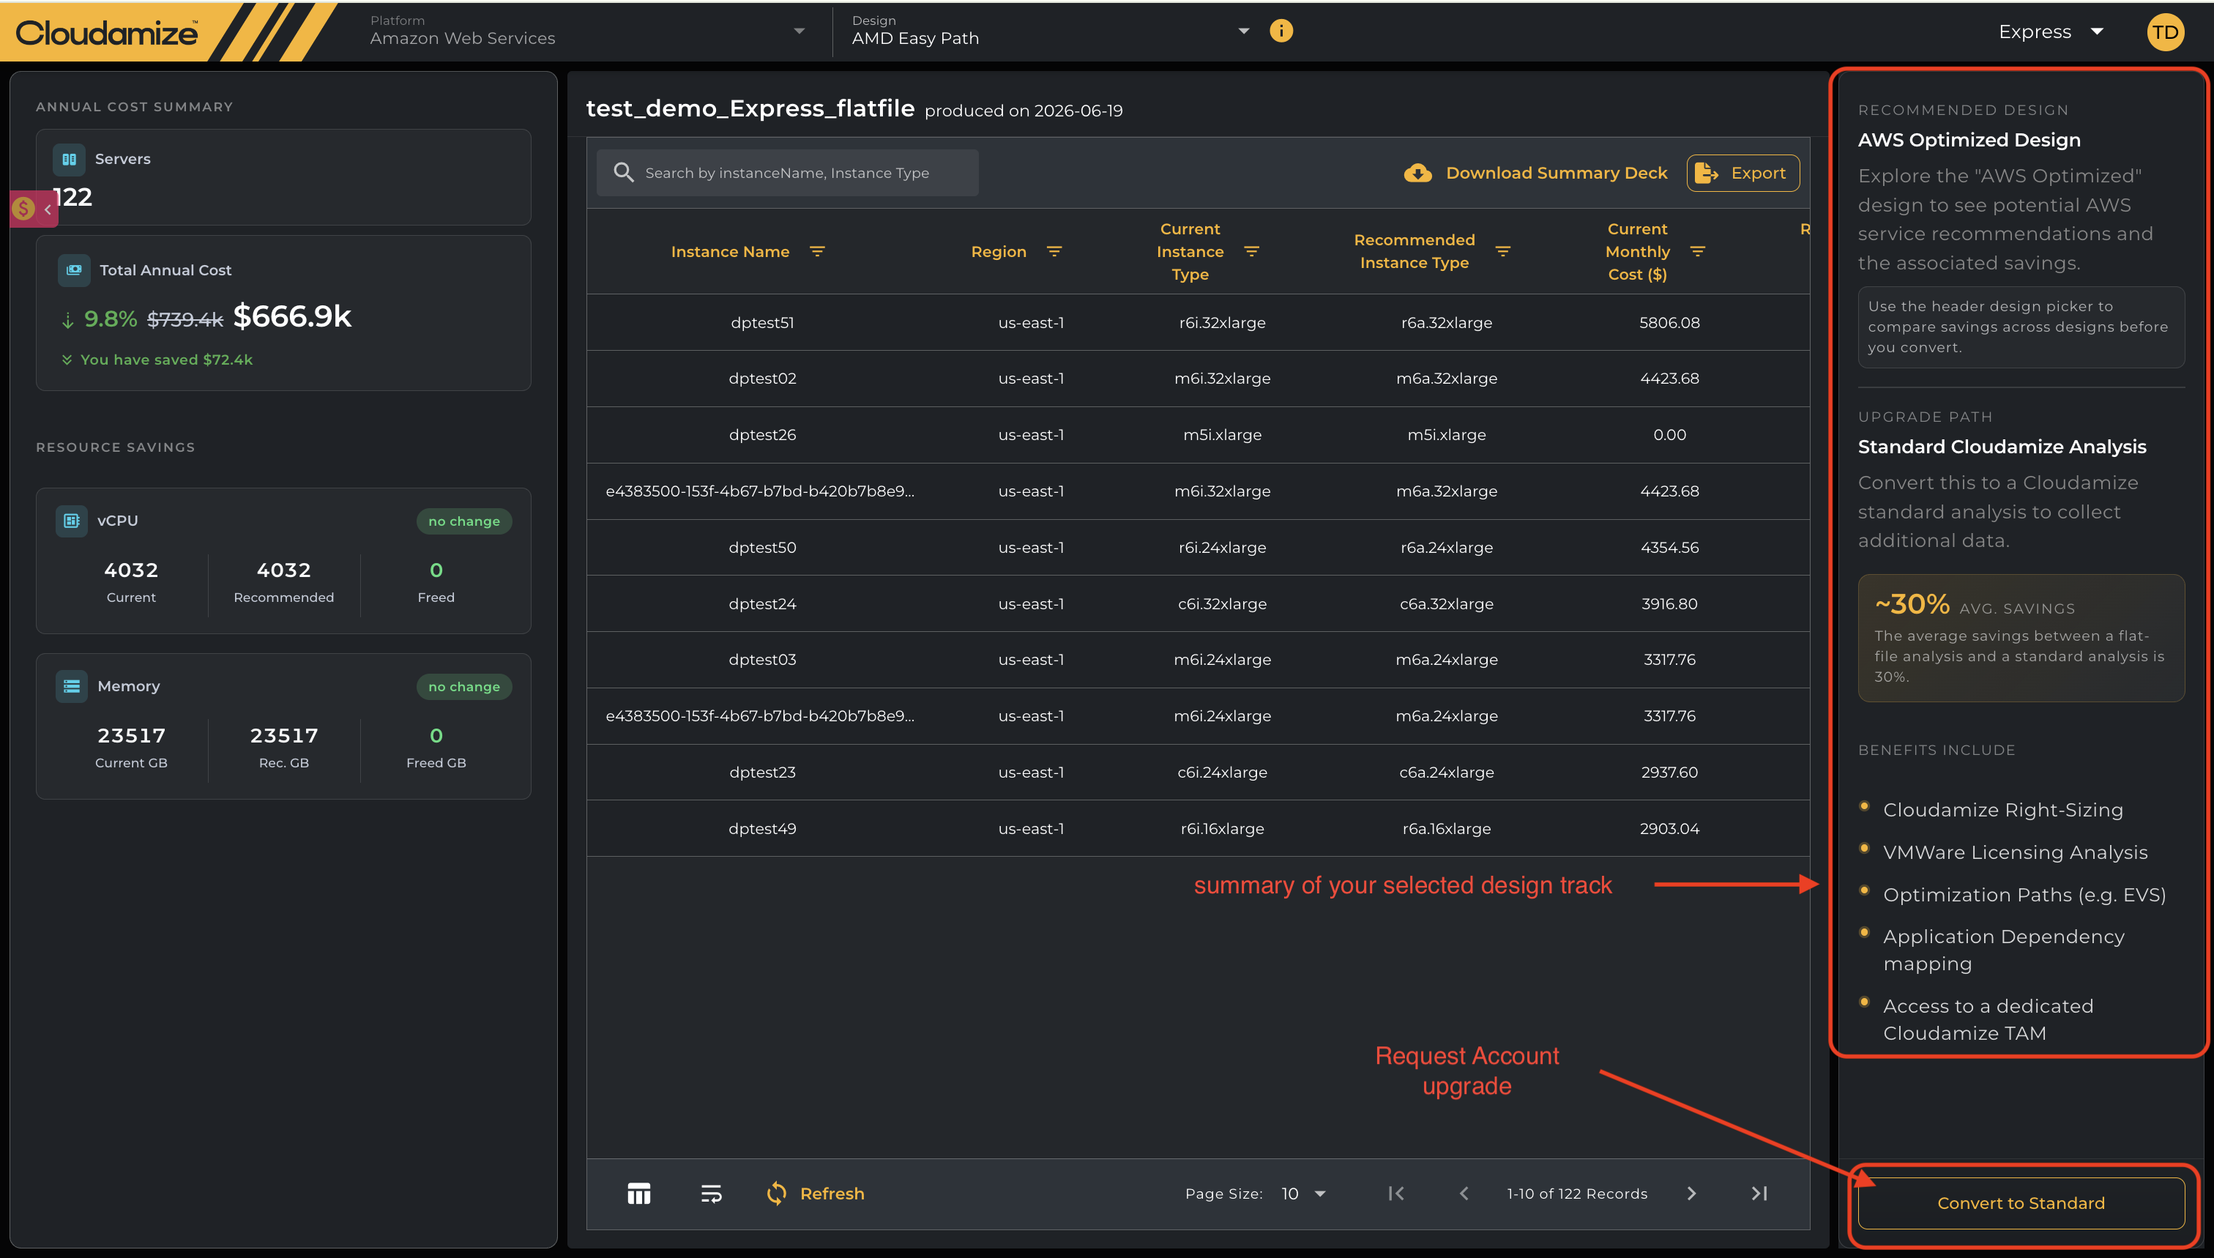The image size is (2214, 1258).
Task: Open the column chooser table icon
Action: coord(639,1194)
